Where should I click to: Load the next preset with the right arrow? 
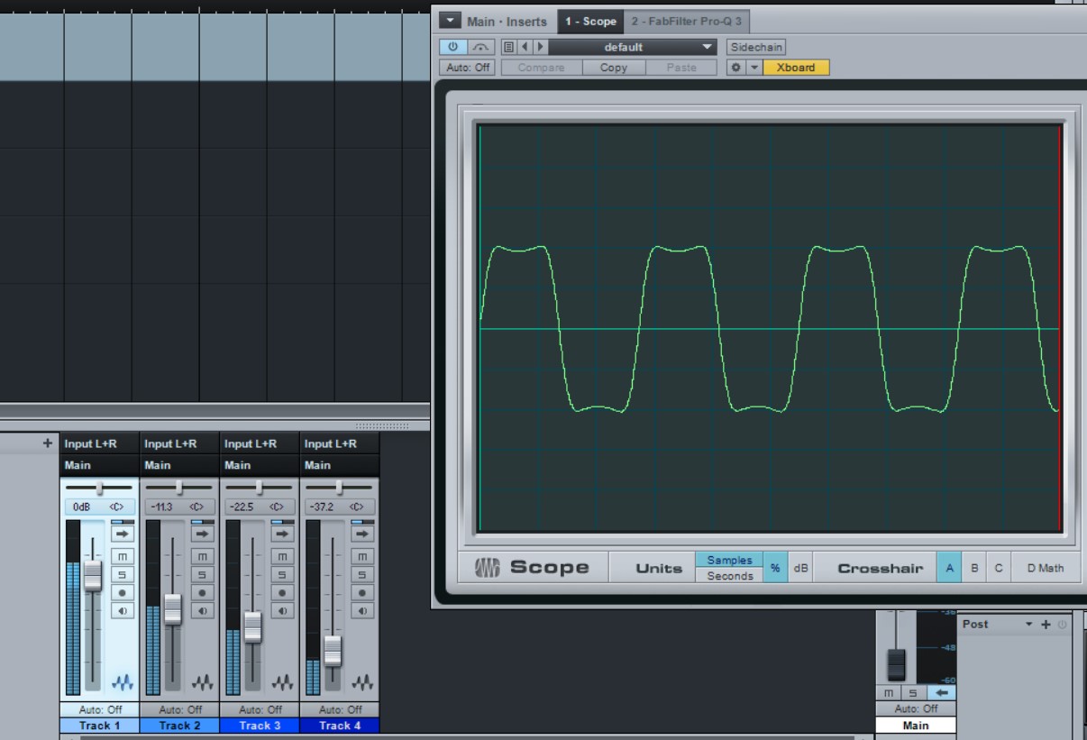(541, 47)
